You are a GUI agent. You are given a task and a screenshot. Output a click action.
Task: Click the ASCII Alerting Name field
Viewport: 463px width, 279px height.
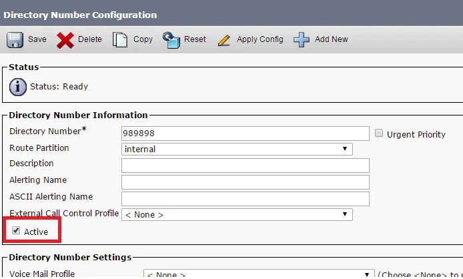(246, 198)
